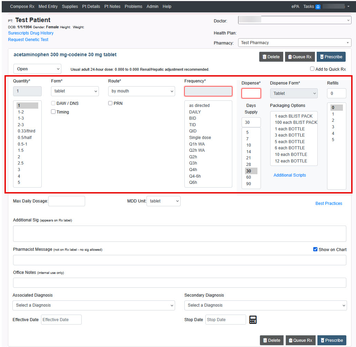Open the Surescripts Drug History link
This screenshot has width=356, height=347.
click(31, 33)
